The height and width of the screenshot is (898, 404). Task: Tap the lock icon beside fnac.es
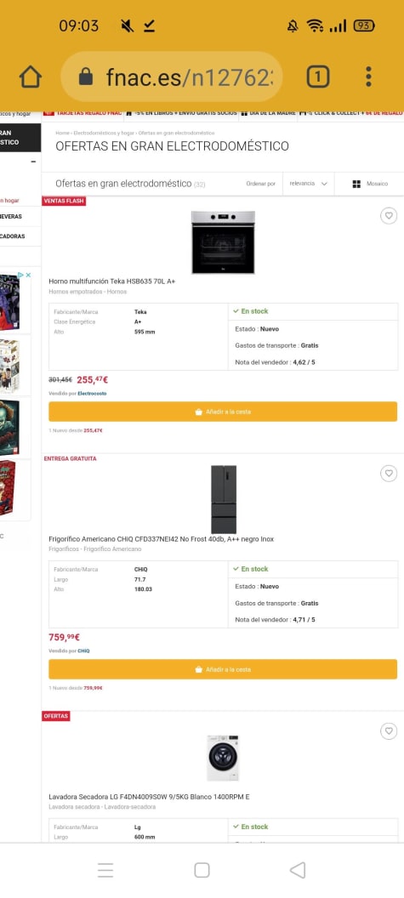(86, 77)
